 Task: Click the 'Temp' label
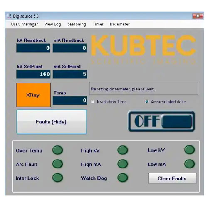[x=60, y=93]
